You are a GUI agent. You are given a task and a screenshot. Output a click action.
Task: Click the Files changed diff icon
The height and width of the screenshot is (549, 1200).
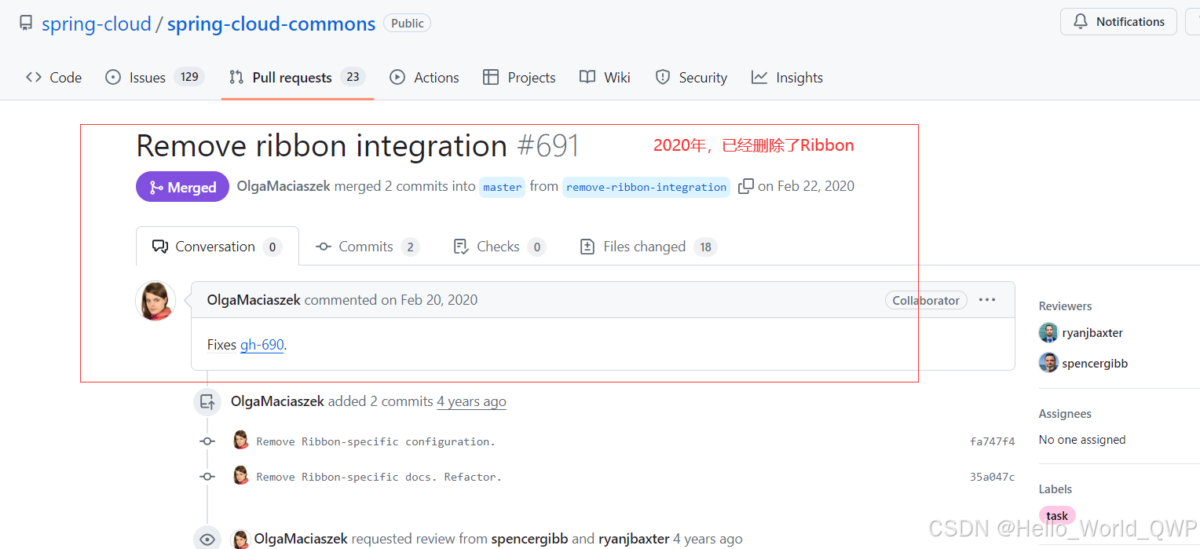pos(587,247)
